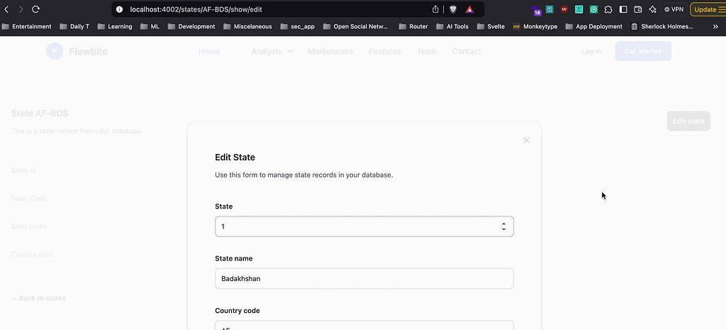Toggle the VPN button
This screenshot has width=726, height=330.
(674, 9)
